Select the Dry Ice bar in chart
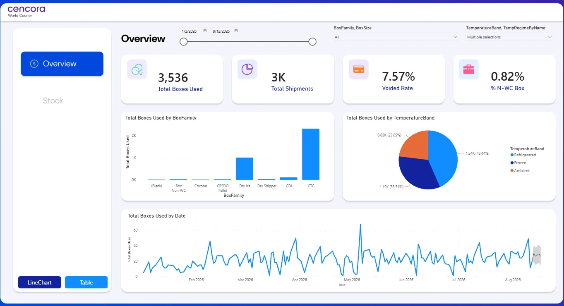 pyautogui.click(x=245, y=169)
